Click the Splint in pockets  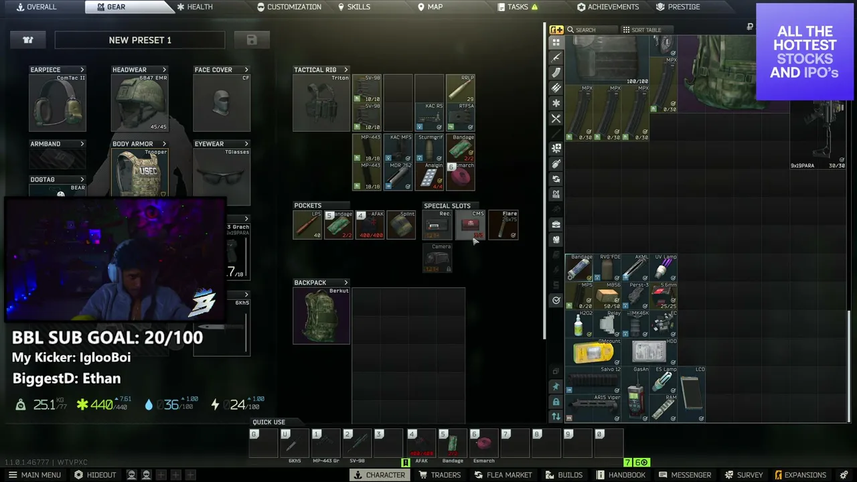coord(402,225)
